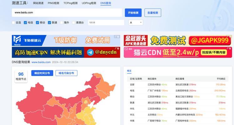Select the 华东 row in overview table
This screenshot has height=125, width=234.
coord(178,109)
